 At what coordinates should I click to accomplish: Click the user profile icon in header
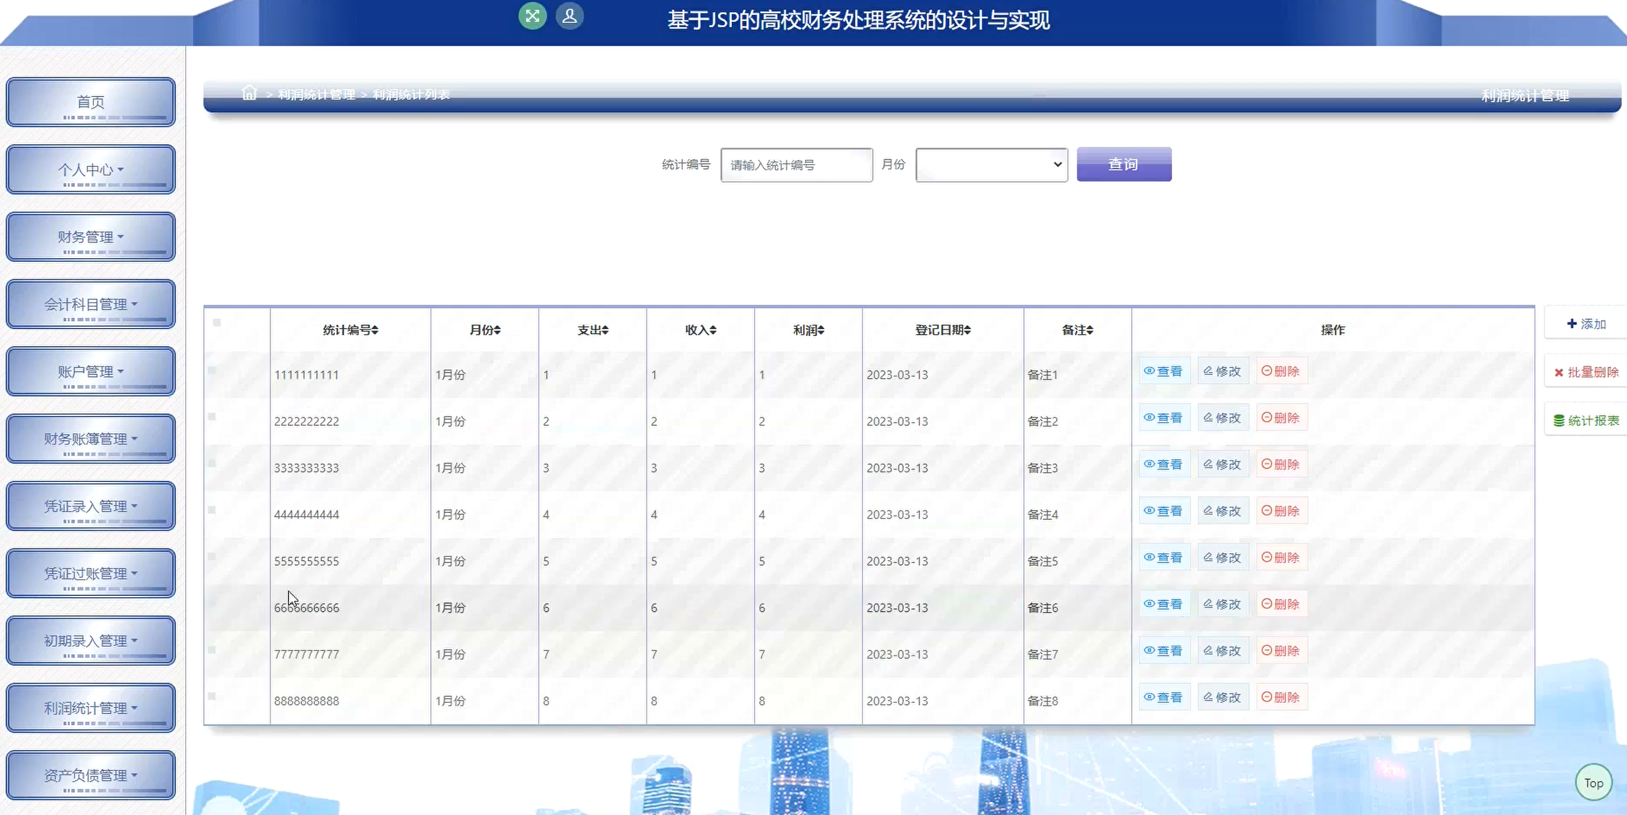click(569, 16)
